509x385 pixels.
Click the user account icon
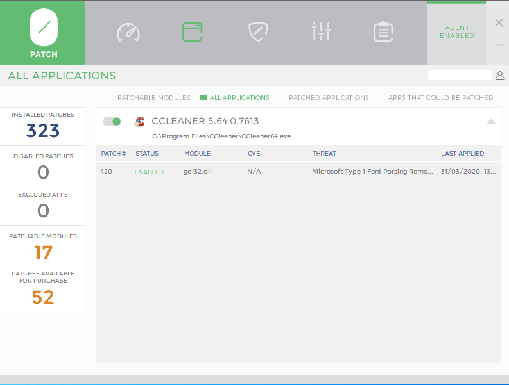click(x=500, y=76)
